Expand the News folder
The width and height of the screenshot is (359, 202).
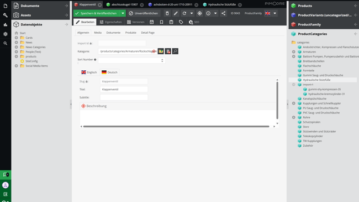coord(16,43)
